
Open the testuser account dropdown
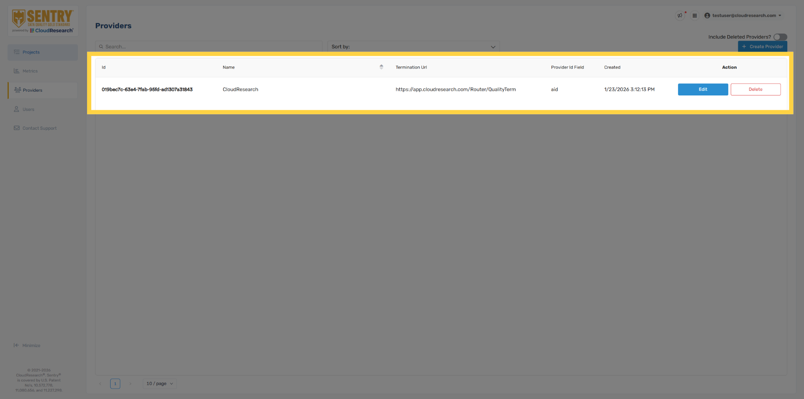tap(744, 15)
